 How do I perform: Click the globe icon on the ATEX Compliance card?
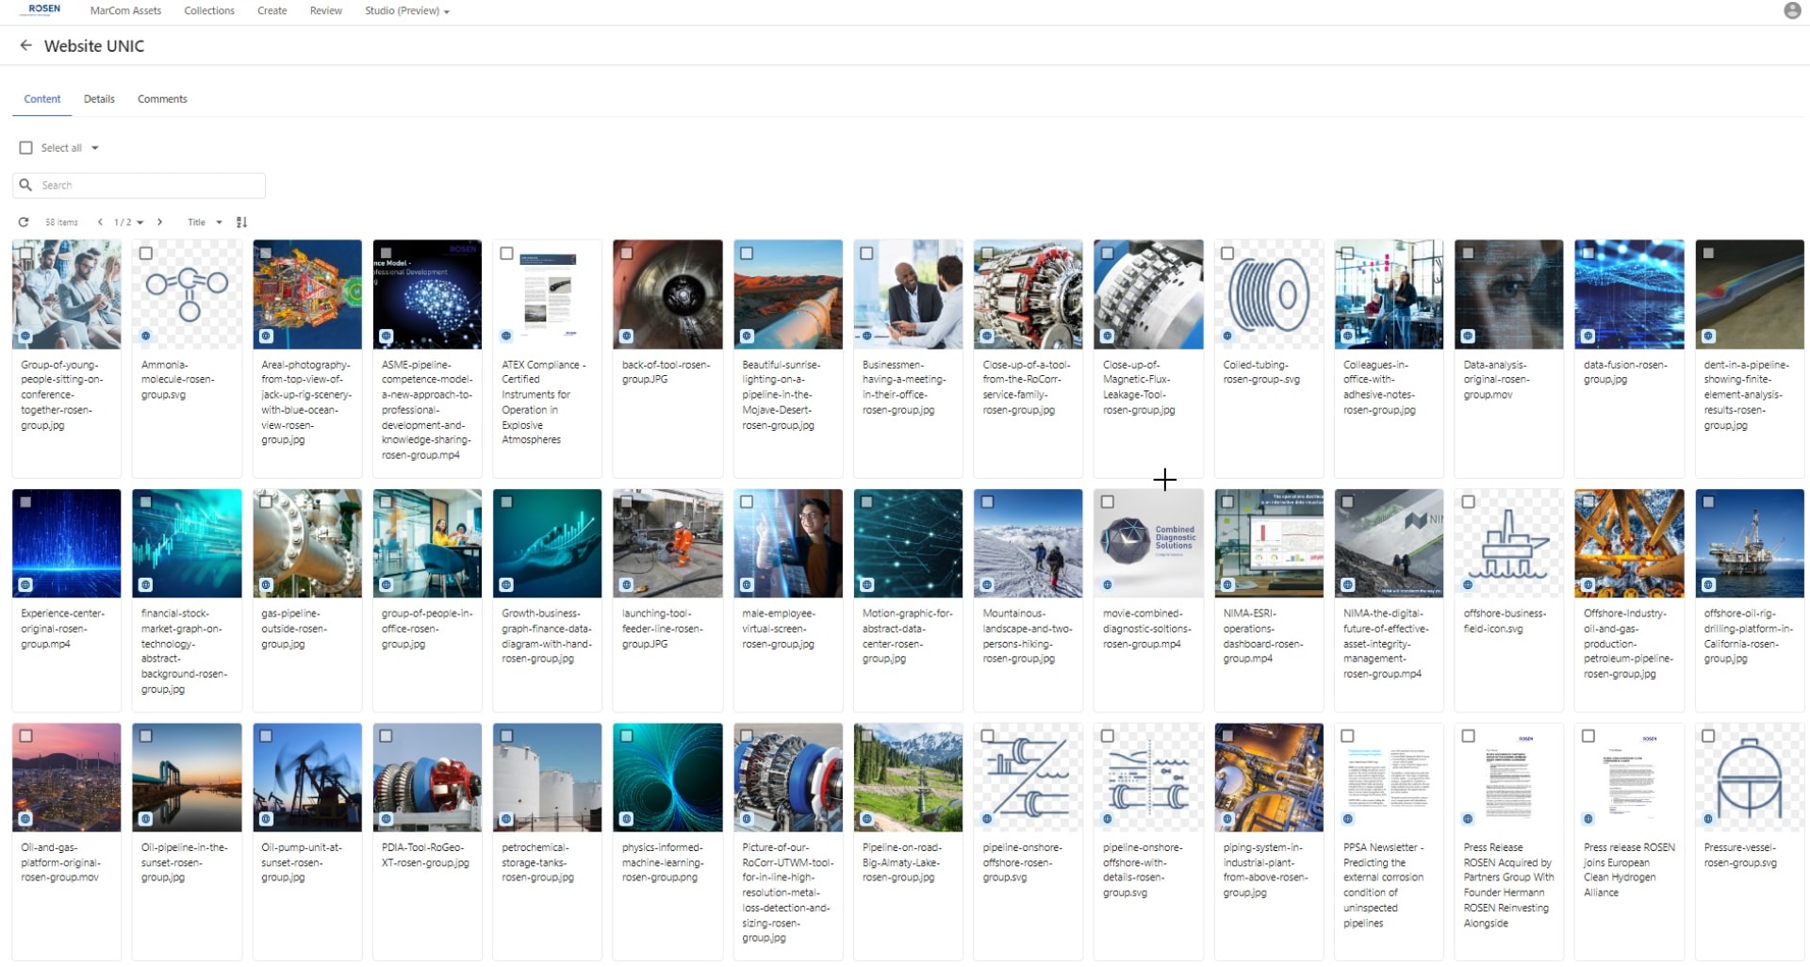506,336
